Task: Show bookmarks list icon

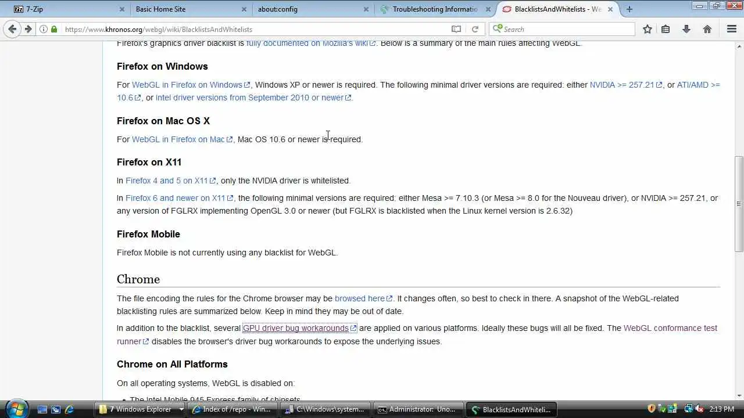Action: [666, 29]
